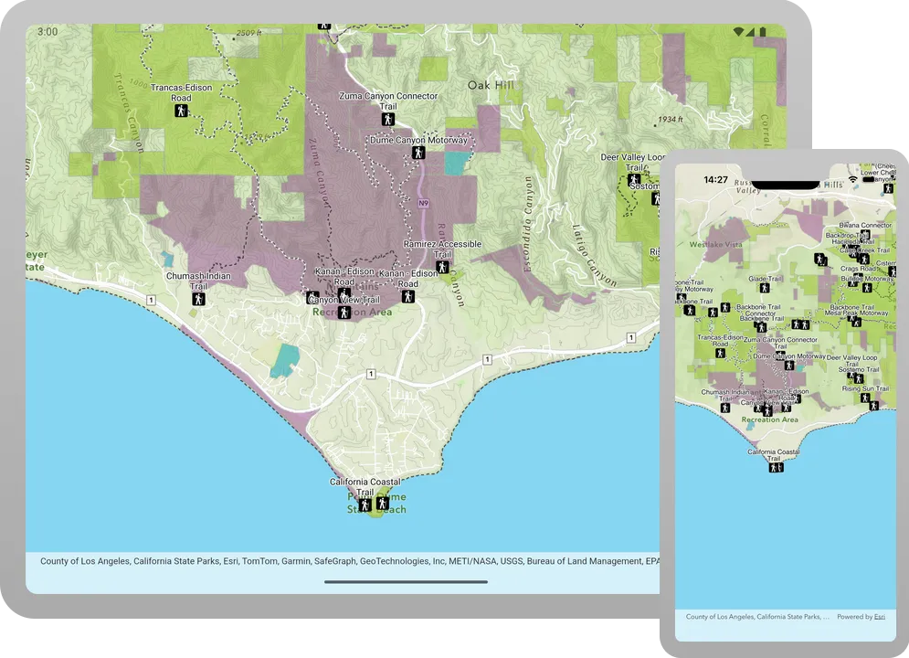
Task: Tap Deer Valley Loop Trail icon on tablet
Action: click(x=634, y=179)
